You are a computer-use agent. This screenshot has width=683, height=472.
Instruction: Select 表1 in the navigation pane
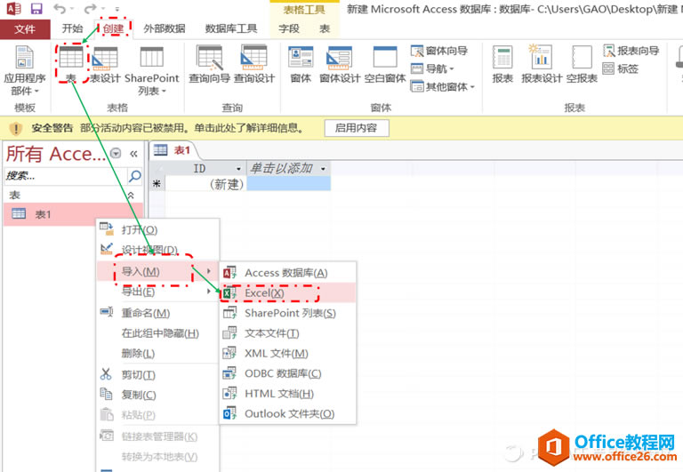73,214
